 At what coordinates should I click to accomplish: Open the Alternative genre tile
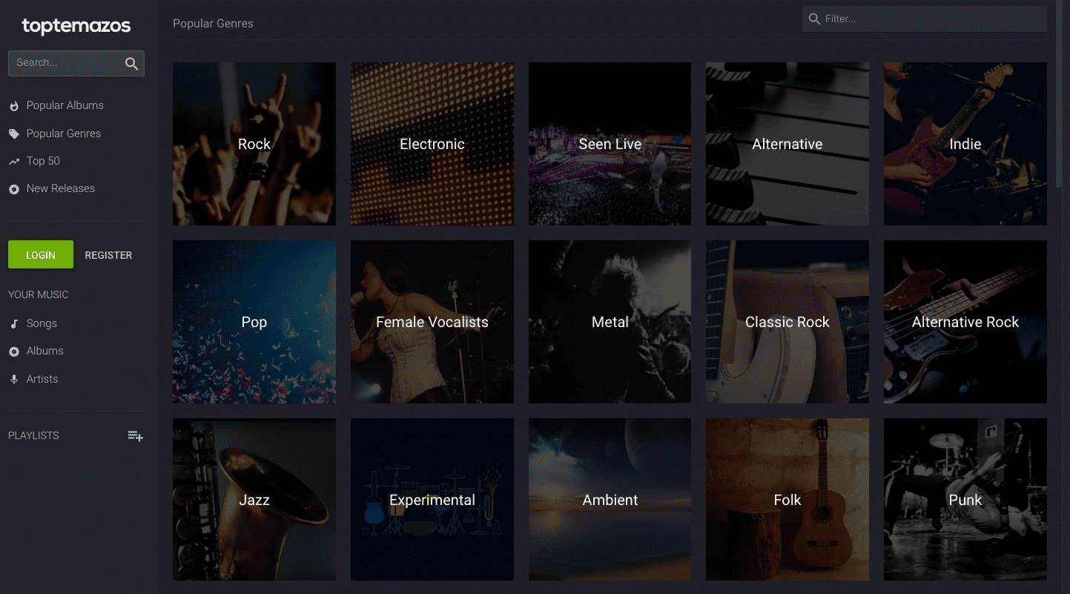tap(787, 144)
